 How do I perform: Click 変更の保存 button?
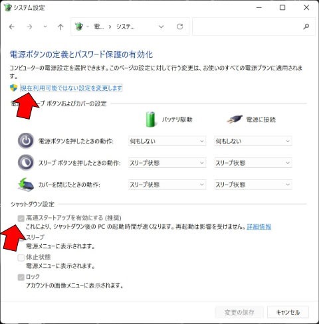tap(239, 312)
